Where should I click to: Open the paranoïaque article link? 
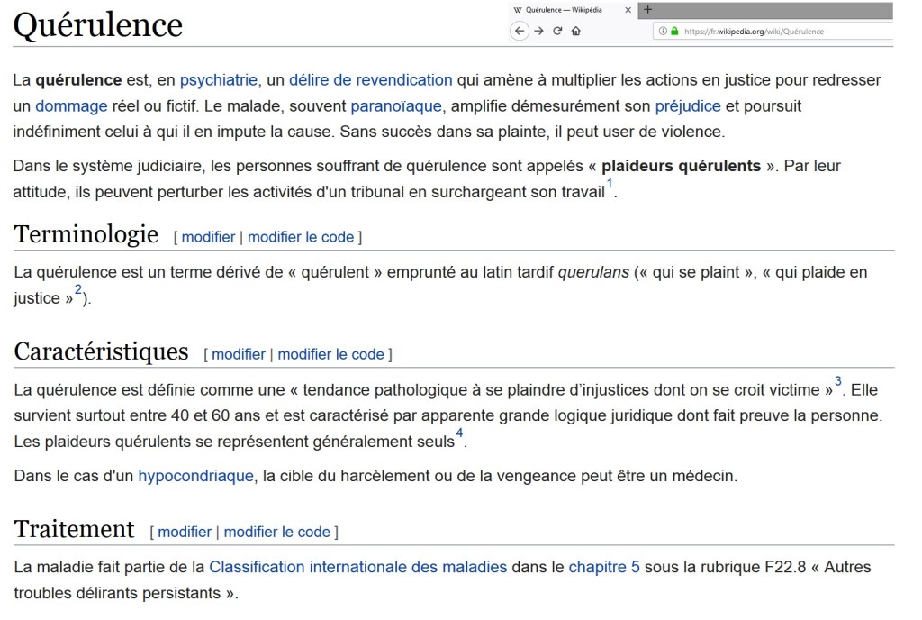pos(394,105)
